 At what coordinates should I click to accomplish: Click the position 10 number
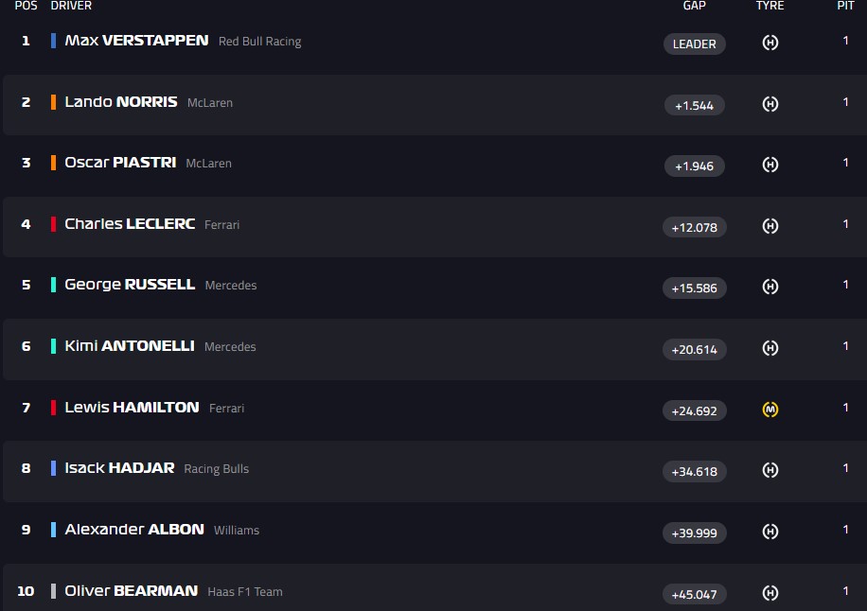pyautogui.click(x=26, y=591)
